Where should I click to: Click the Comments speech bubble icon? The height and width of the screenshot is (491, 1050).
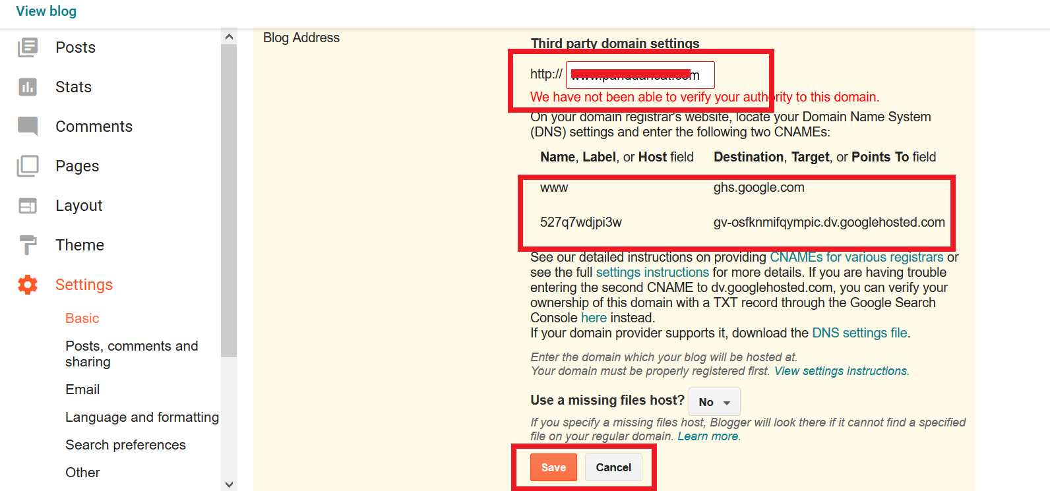[x=28, y=126]
